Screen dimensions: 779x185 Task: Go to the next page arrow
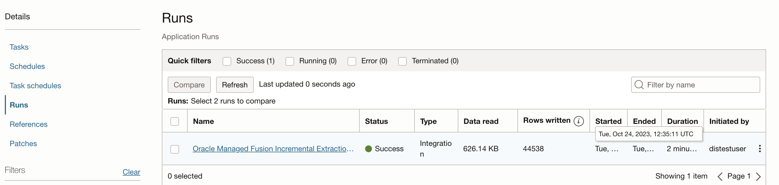(758, 176)
